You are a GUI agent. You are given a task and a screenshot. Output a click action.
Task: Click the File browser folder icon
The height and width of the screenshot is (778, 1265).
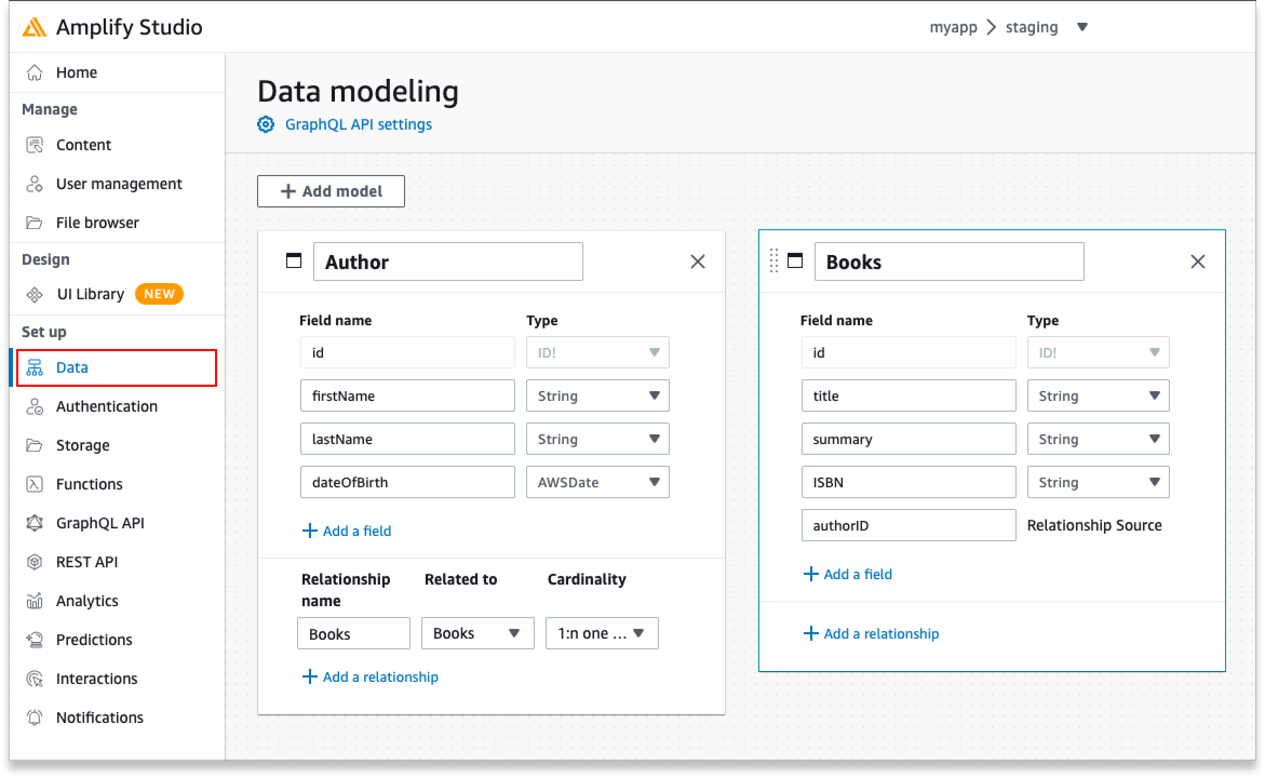click(35, 222)
